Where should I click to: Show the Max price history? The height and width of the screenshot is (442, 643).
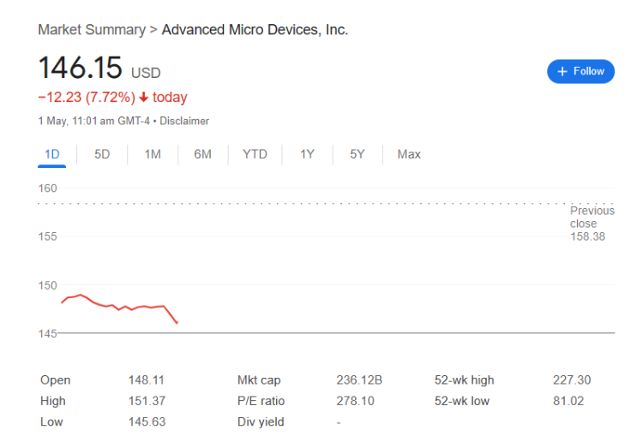tap(409, 154)
